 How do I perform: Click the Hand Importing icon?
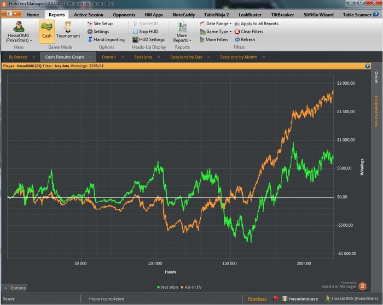pos(90,39)
